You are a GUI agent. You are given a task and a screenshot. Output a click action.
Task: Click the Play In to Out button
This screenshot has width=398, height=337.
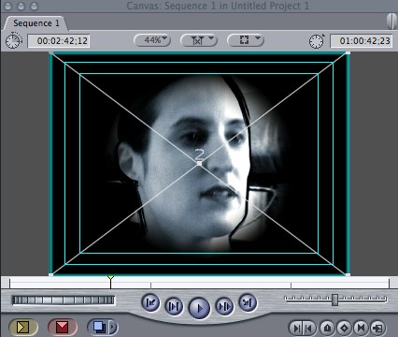(174, 306)
